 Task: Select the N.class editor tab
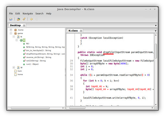pyautogui.click(x=73, y=31)
